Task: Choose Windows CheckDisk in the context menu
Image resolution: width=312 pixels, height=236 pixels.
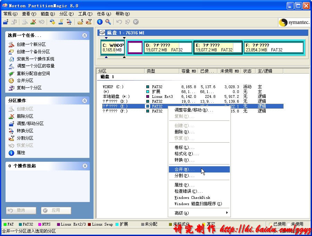Action: 199,197
